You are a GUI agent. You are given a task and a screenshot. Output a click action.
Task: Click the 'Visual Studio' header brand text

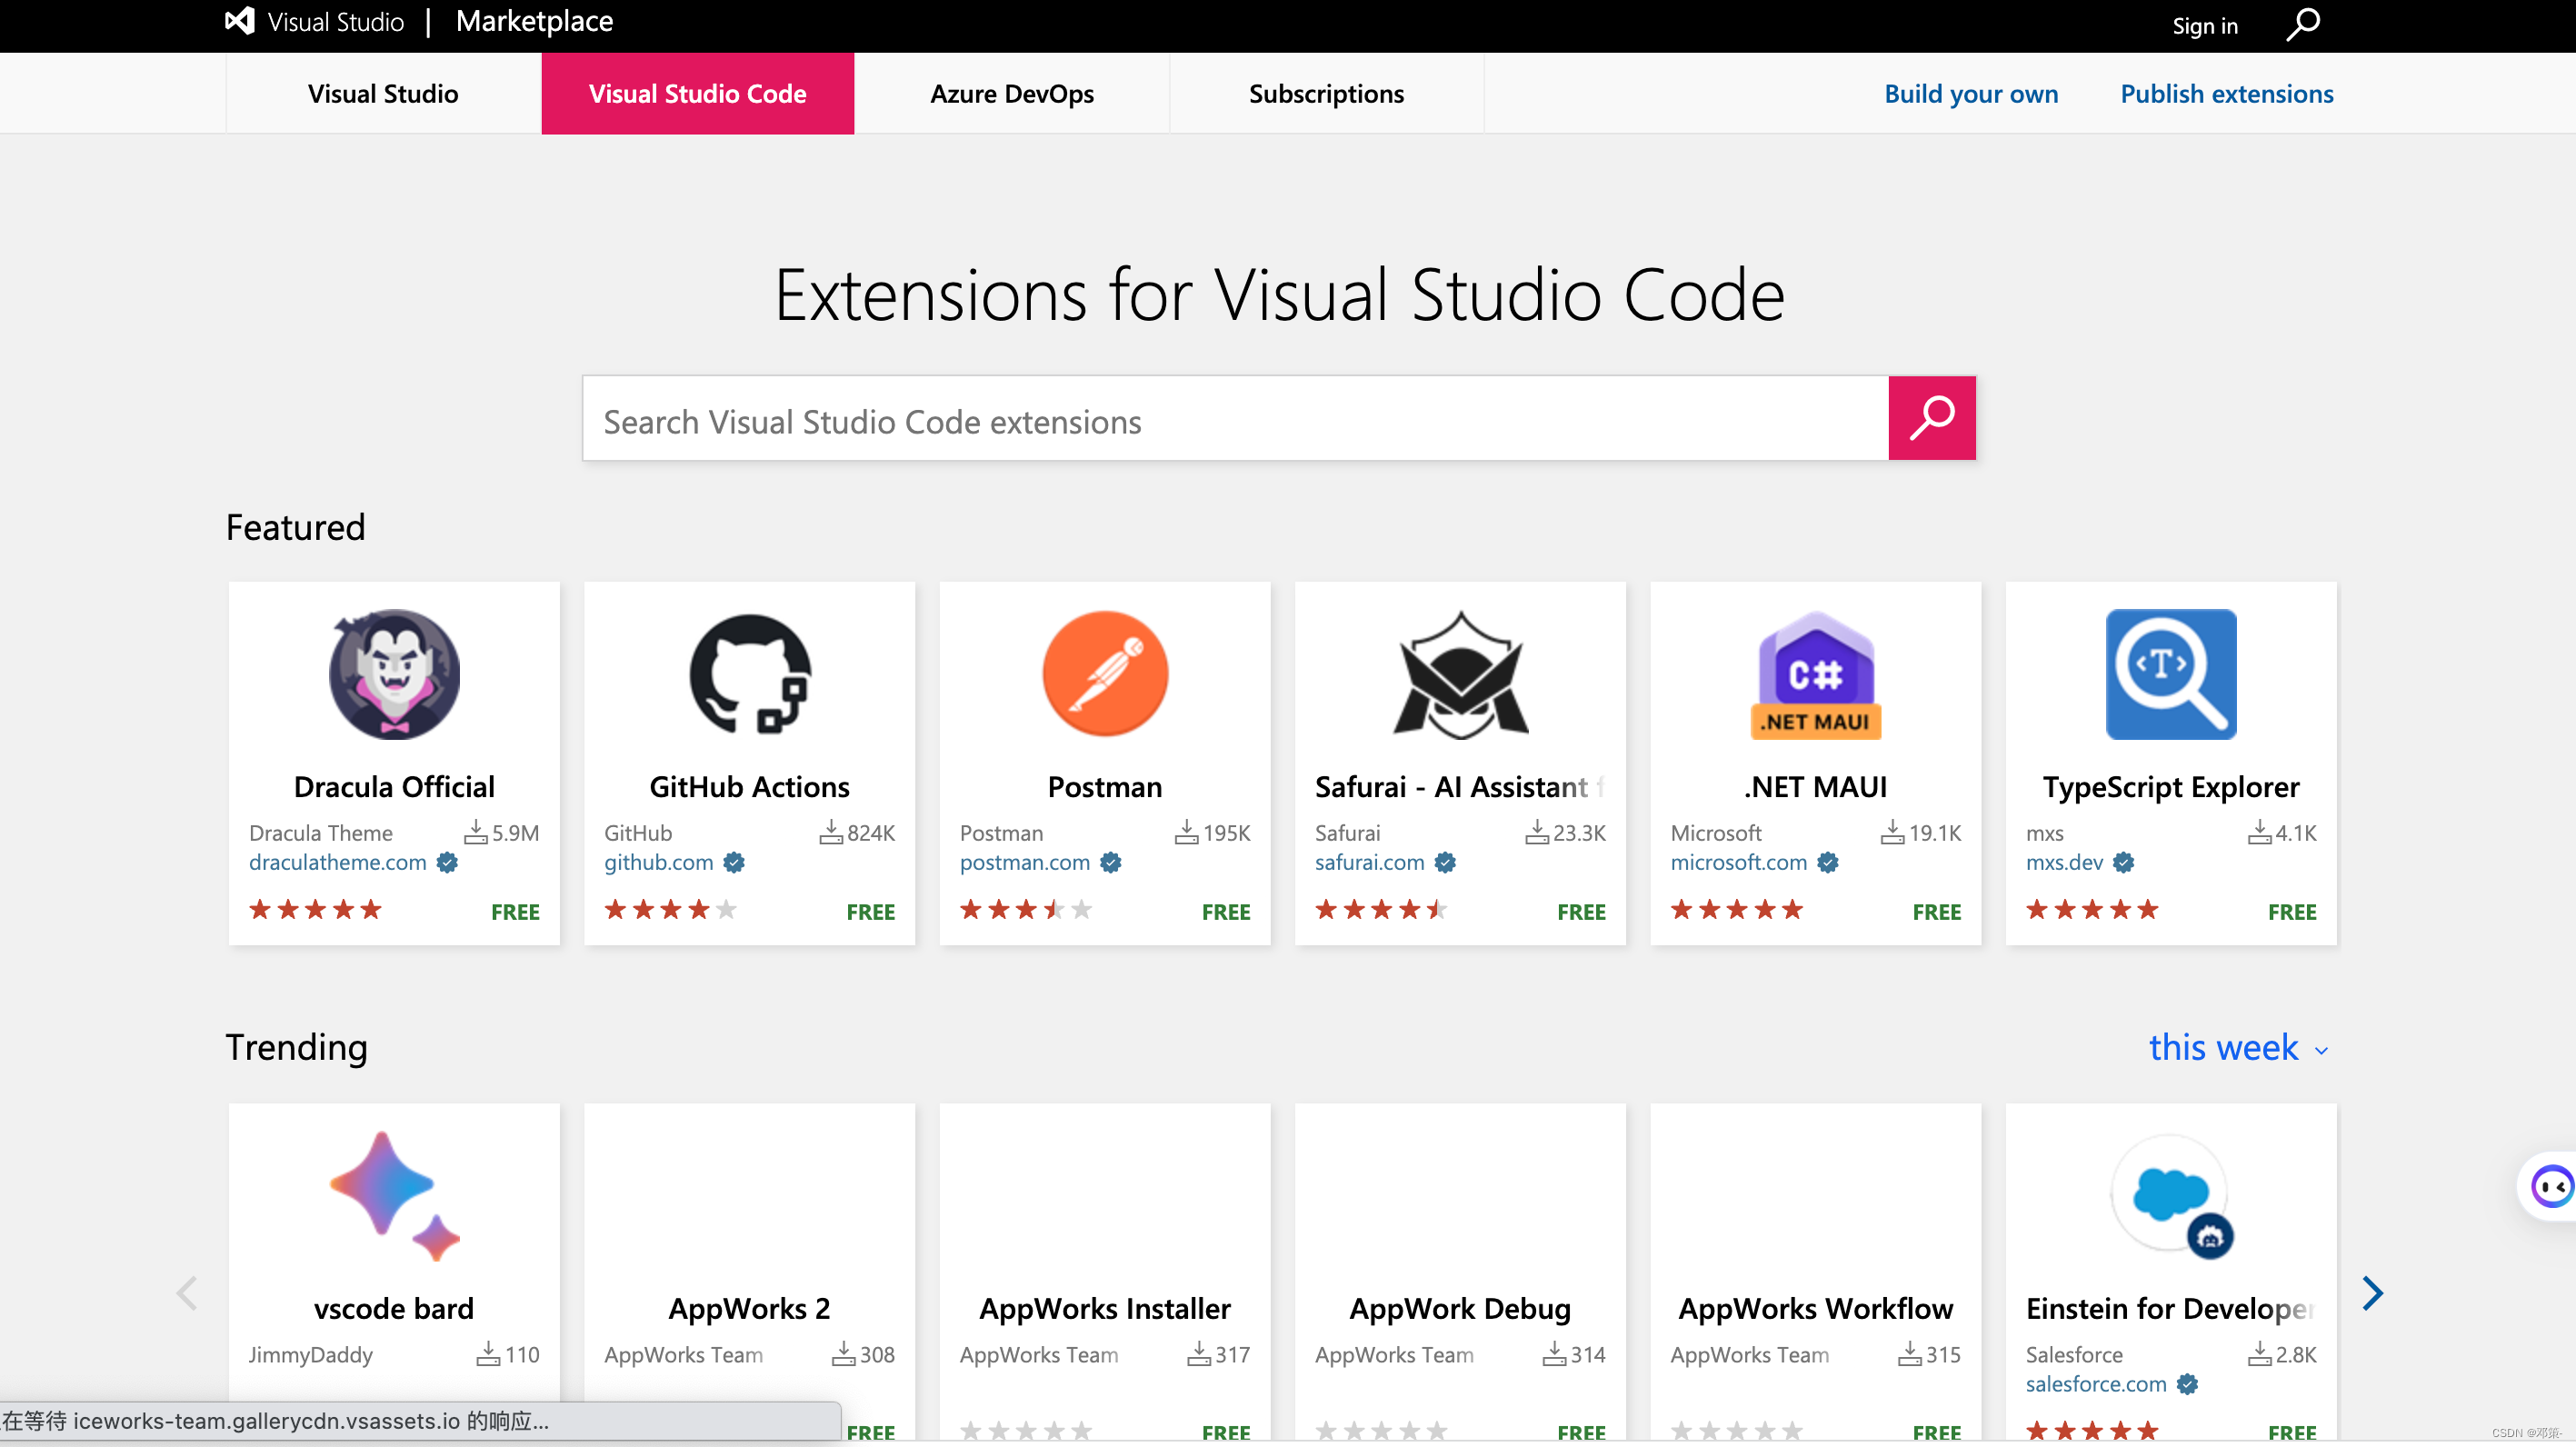[x=335, y=22]
